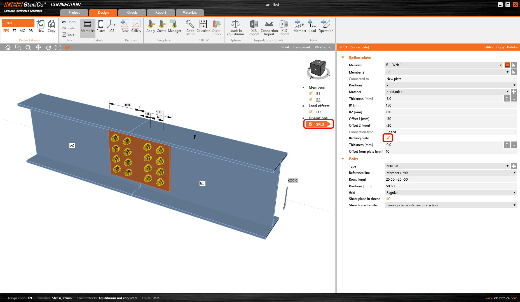Add a new Operation
This screenshot has width=520, height=302.
coord(325,27)
